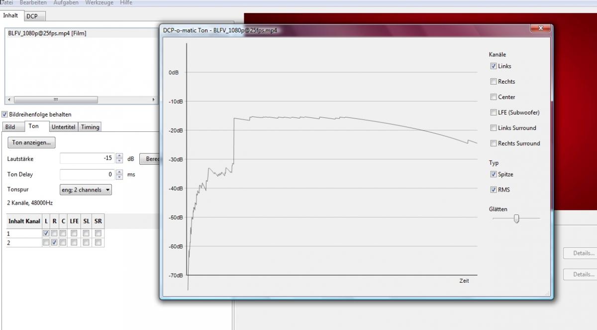Close the DCP-o-matic Ton dialog
The height and width of the screenshot is (330, 597).
(540, 28)
